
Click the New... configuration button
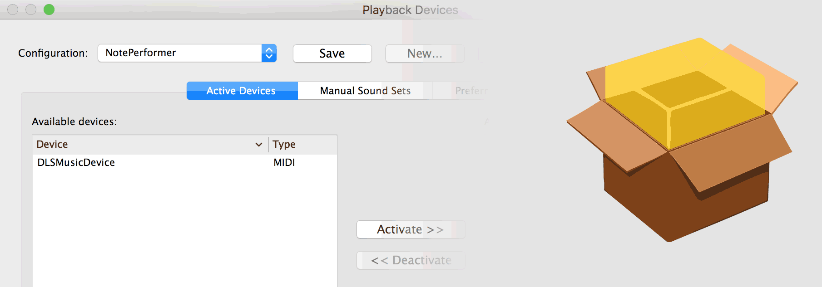(x=425, y=54)
